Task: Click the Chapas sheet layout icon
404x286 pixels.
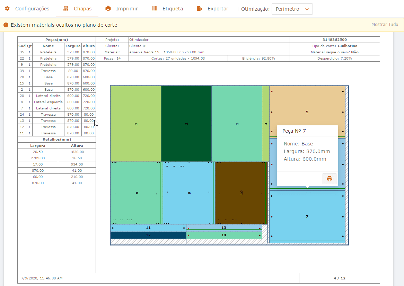Action: (66, 9)
